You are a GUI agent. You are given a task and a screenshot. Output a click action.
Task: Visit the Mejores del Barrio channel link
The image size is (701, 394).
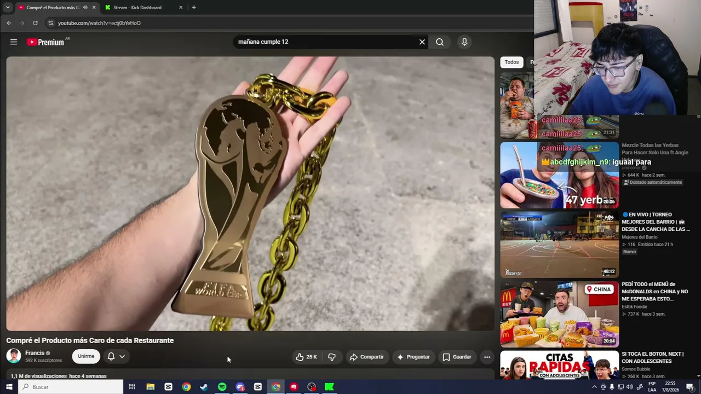[639, 237]
